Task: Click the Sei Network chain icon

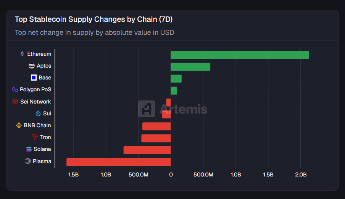Action: tap(15, 102)
